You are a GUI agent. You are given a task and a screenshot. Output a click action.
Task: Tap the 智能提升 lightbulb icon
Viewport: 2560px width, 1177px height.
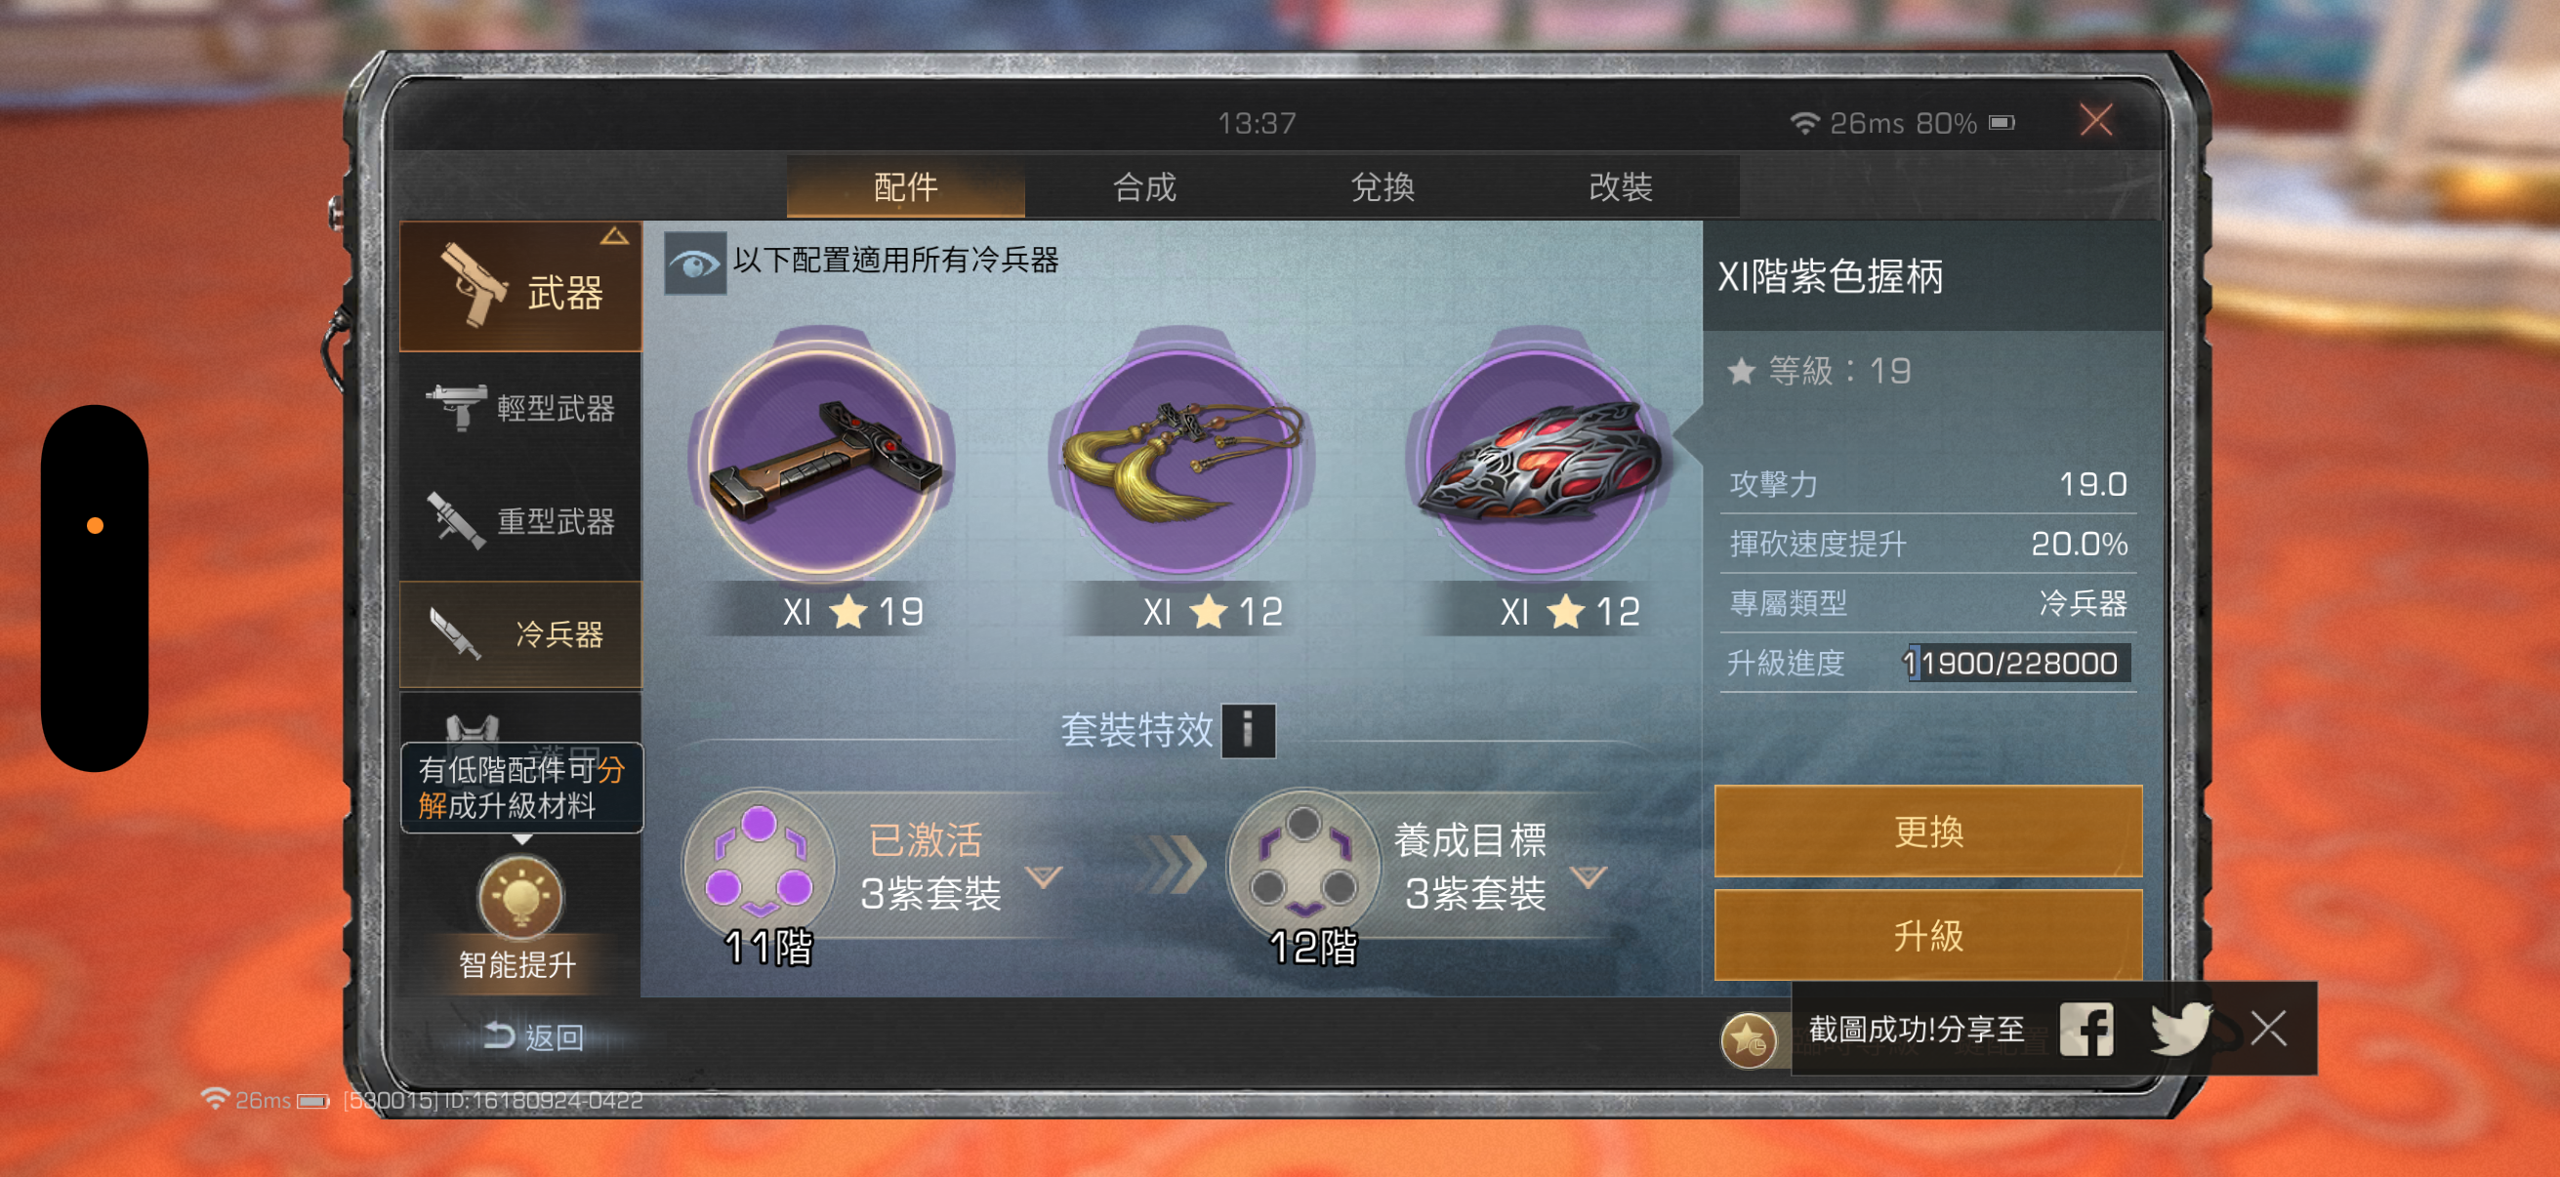click(520, 898)
